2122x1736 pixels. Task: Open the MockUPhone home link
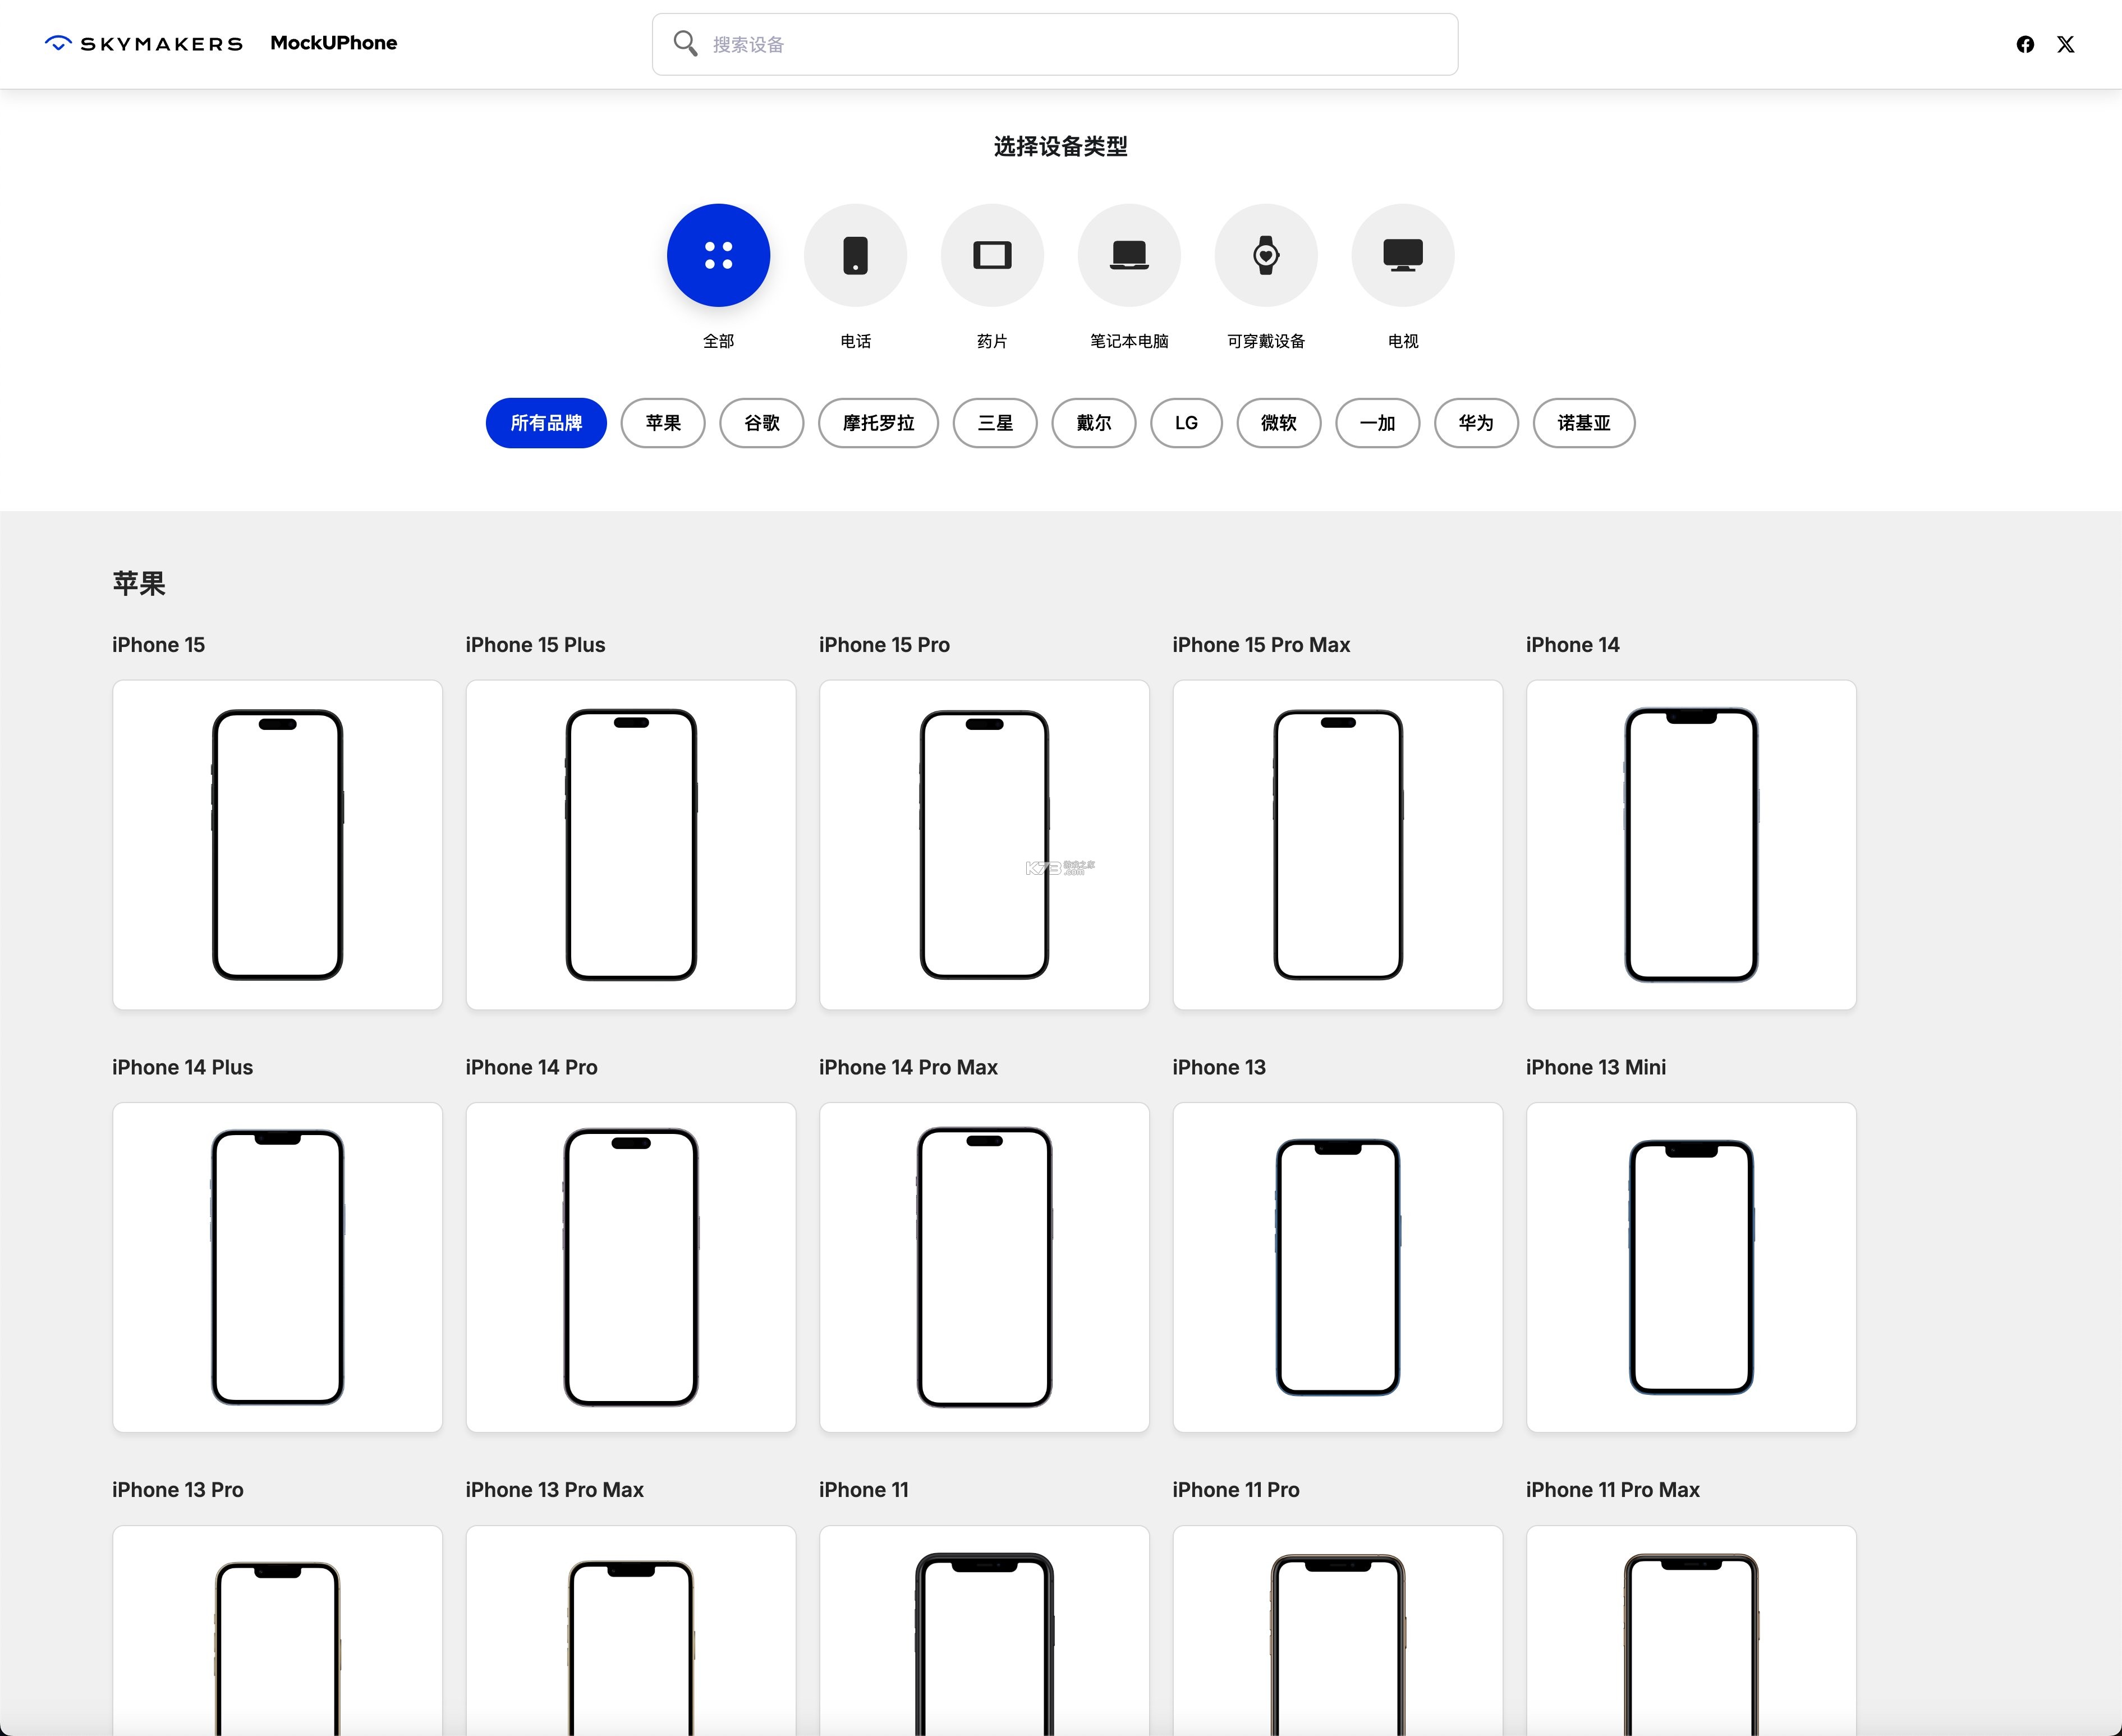point(333,43)
